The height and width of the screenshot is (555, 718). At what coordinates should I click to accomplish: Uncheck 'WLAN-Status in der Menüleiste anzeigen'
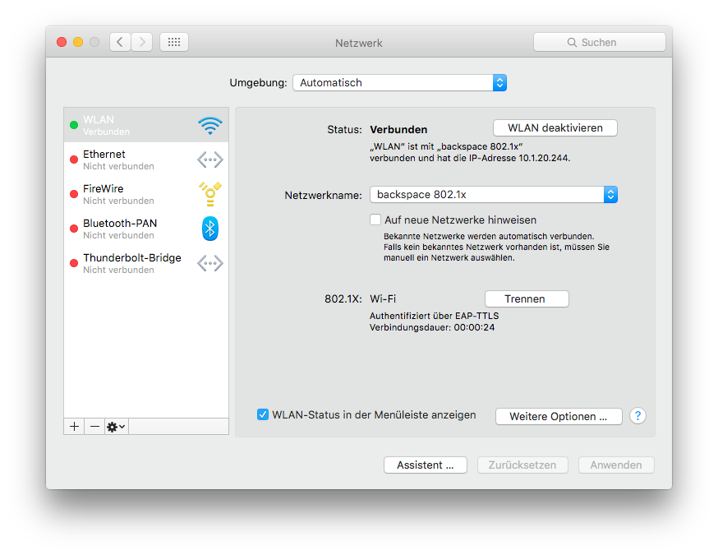pos(263,415)
